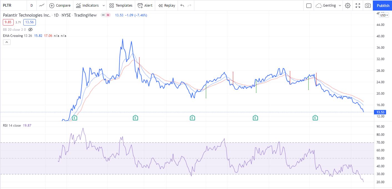Viewport: 392px width, 189px height.
Task: Collapse the indicator legend with arrow
Action: tap(7, 42)
